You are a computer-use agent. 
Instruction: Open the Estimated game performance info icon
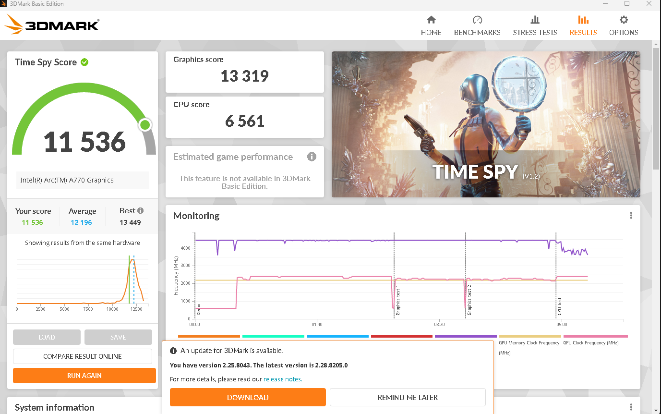point(312,157)
